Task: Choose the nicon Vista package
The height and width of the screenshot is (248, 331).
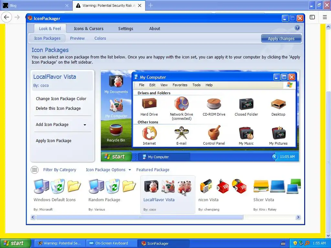Action: (223, 195)
